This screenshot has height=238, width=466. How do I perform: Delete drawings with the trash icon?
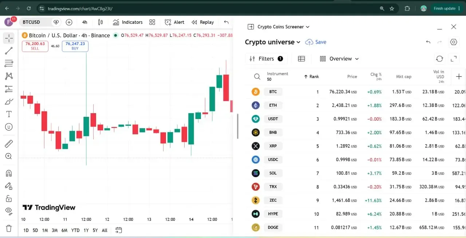pyautogui.click(x=9, y=228)
